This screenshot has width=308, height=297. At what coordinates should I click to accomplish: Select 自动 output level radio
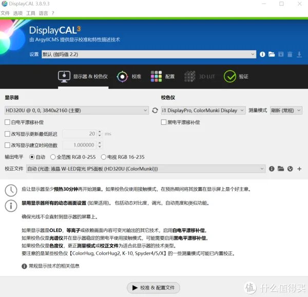(x=32, y=157)
